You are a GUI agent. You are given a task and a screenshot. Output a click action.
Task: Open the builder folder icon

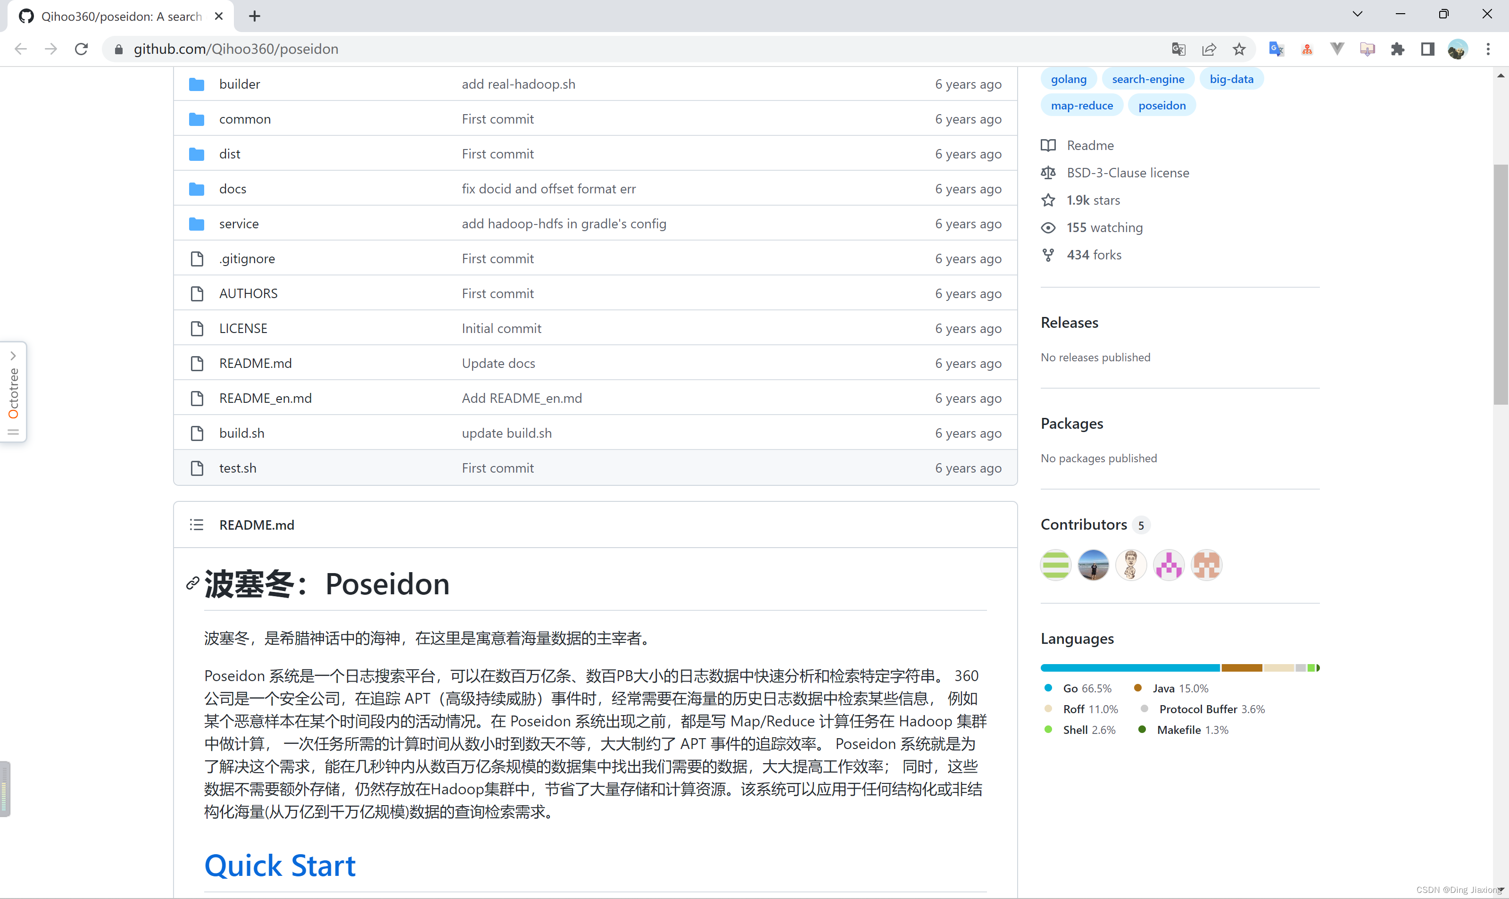[x=196, y=84]
